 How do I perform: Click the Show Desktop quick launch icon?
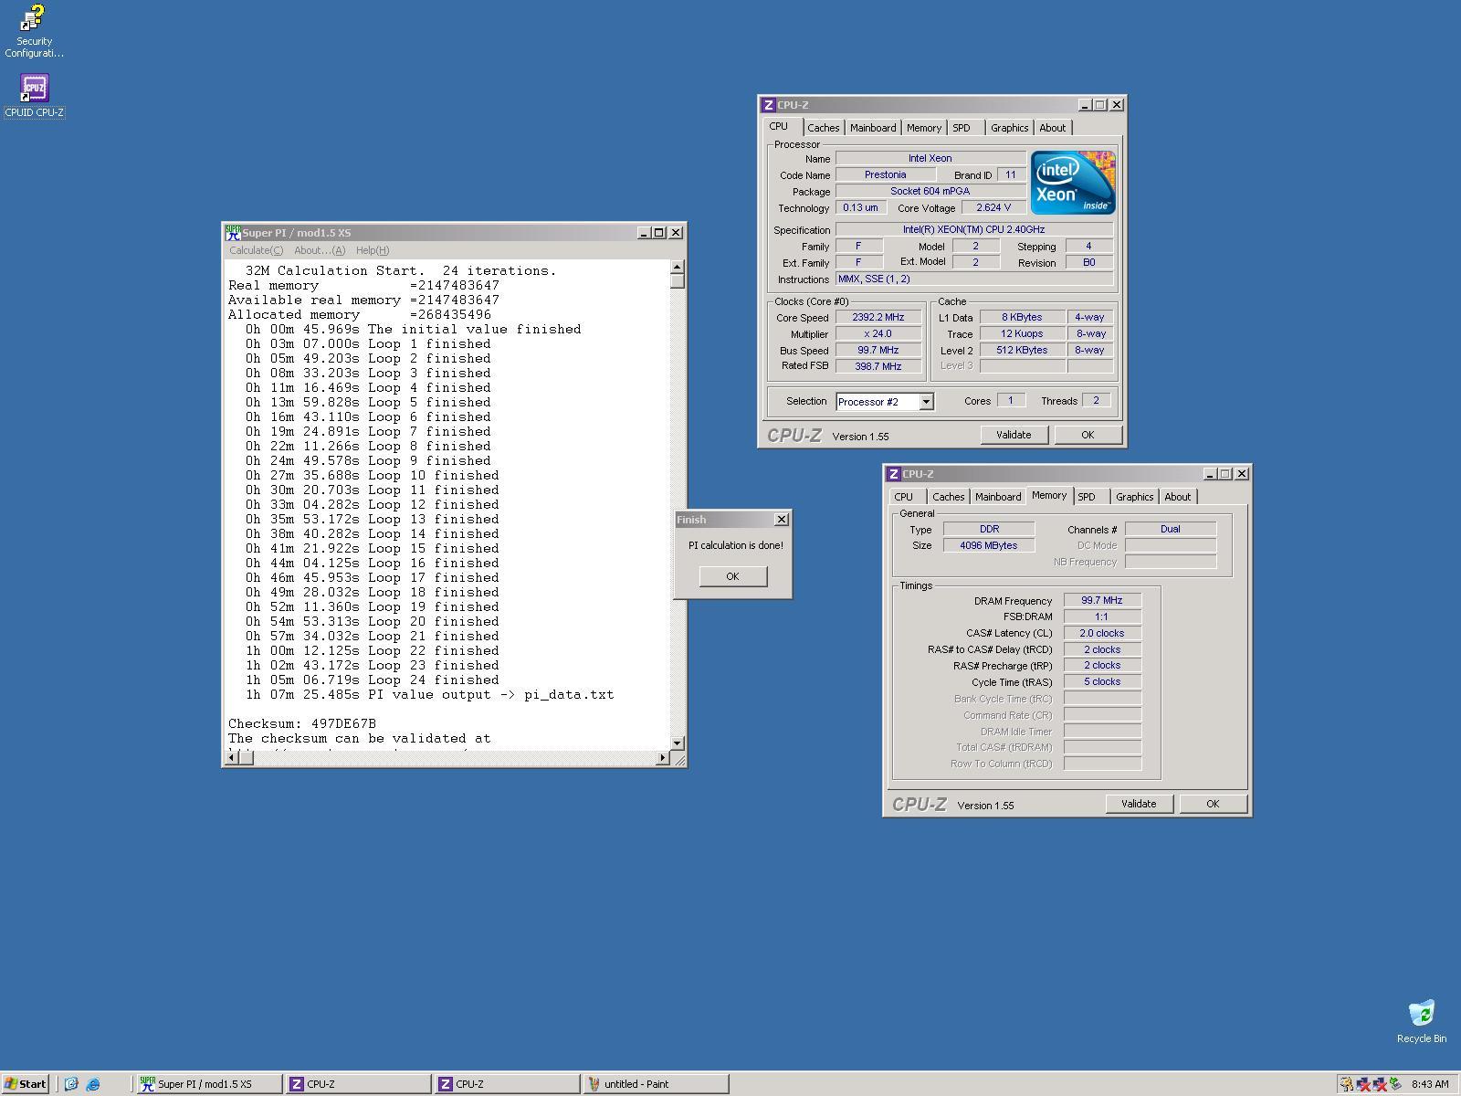tap(71, 1084)
